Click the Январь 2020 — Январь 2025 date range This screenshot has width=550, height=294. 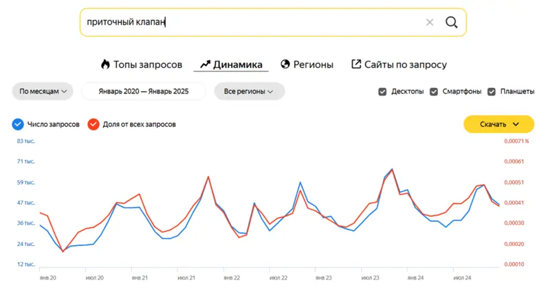pos(143,91)
